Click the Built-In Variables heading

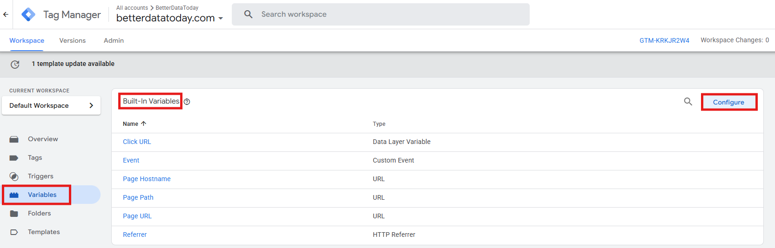click(151, 101)
